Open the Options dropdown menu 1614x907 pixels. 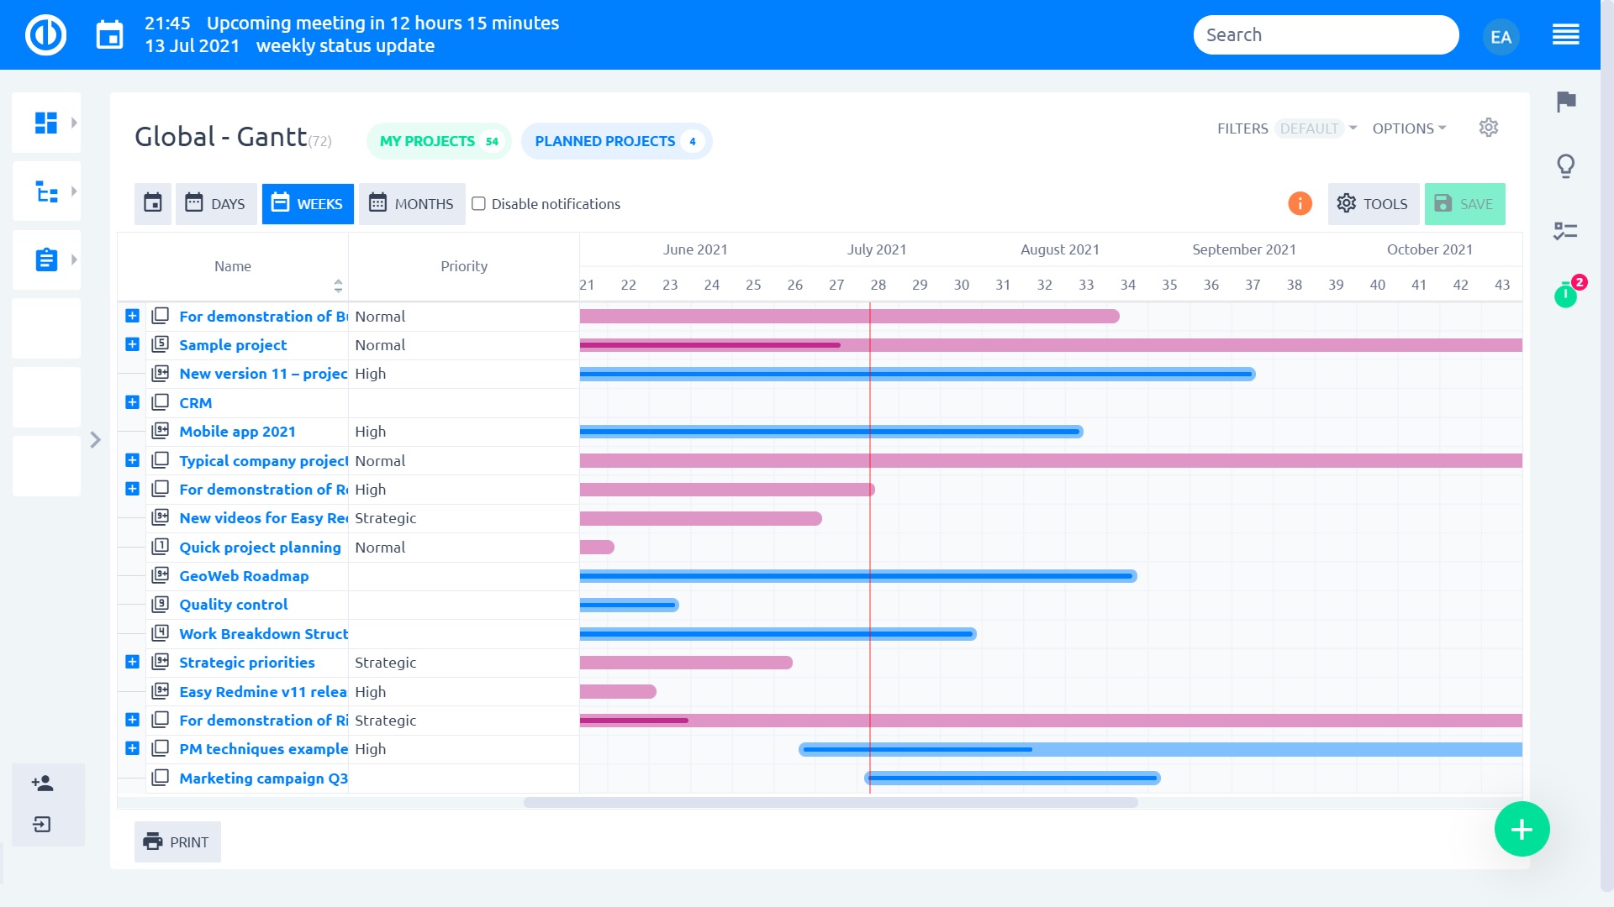[1409, 128]
